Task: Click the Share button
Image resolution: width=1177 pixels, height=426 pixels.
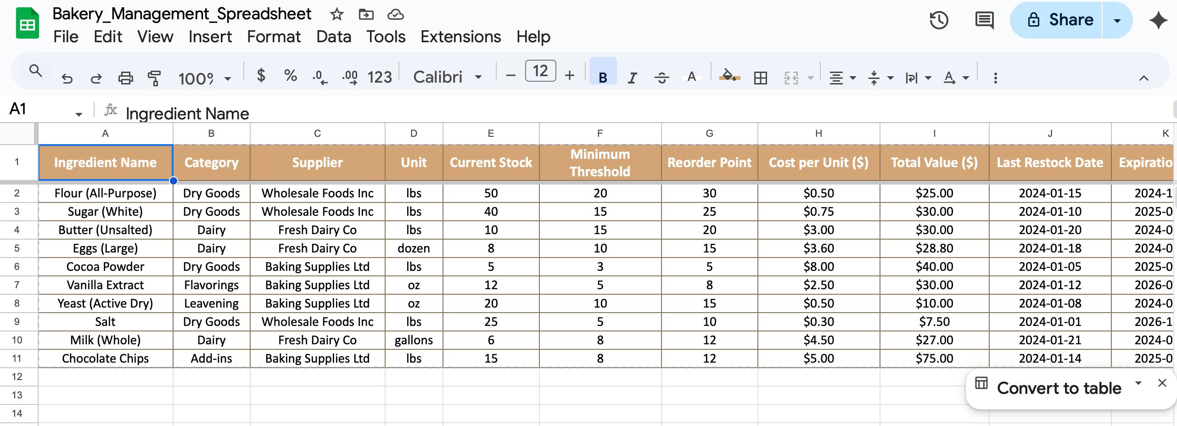Action: point(1056,20)
